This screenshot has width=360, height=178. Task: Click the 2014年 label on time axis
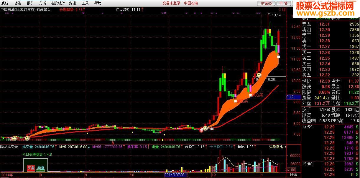(7, 175)
